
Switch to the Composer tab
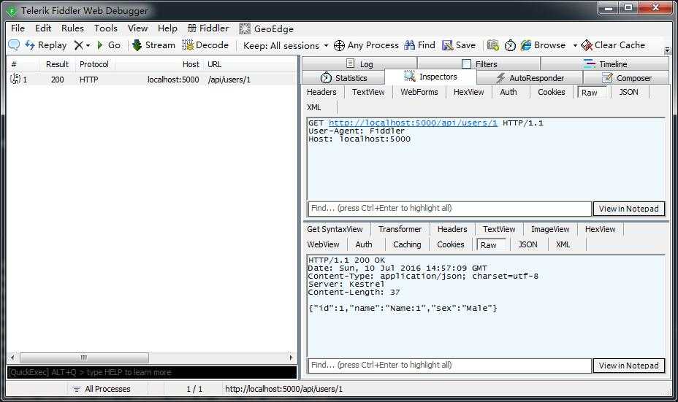[x=627, y=78]
